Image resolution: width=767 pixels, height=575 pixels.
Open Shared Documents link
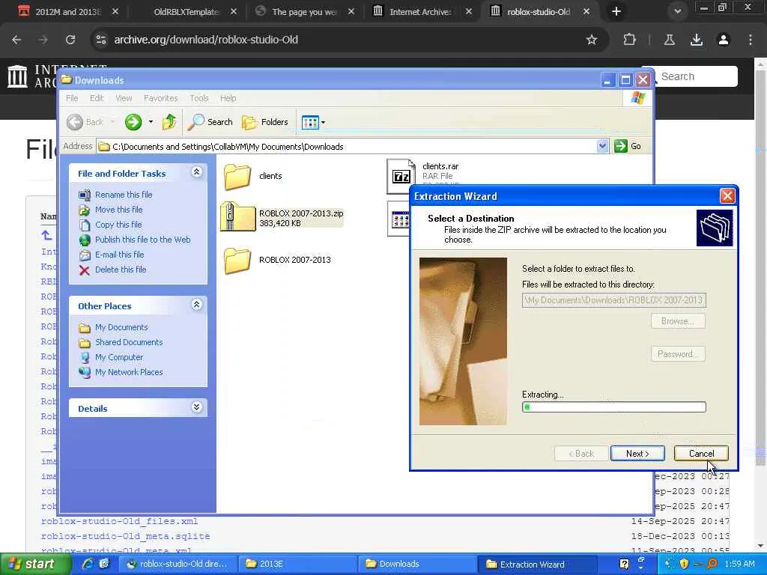click(129, 342)
